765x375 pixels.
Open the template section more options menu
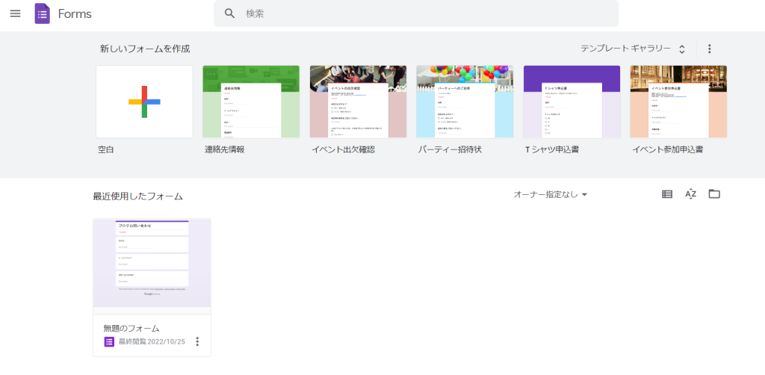[709, 49]
